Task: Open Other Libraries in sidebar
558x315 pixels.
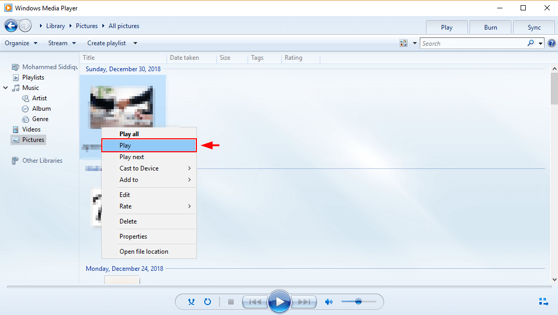Action: [43, 161]
